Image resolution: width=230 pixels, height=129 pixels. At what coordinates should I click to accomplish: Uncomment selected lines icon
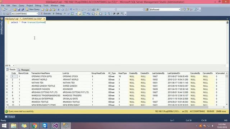coord(109,14)
